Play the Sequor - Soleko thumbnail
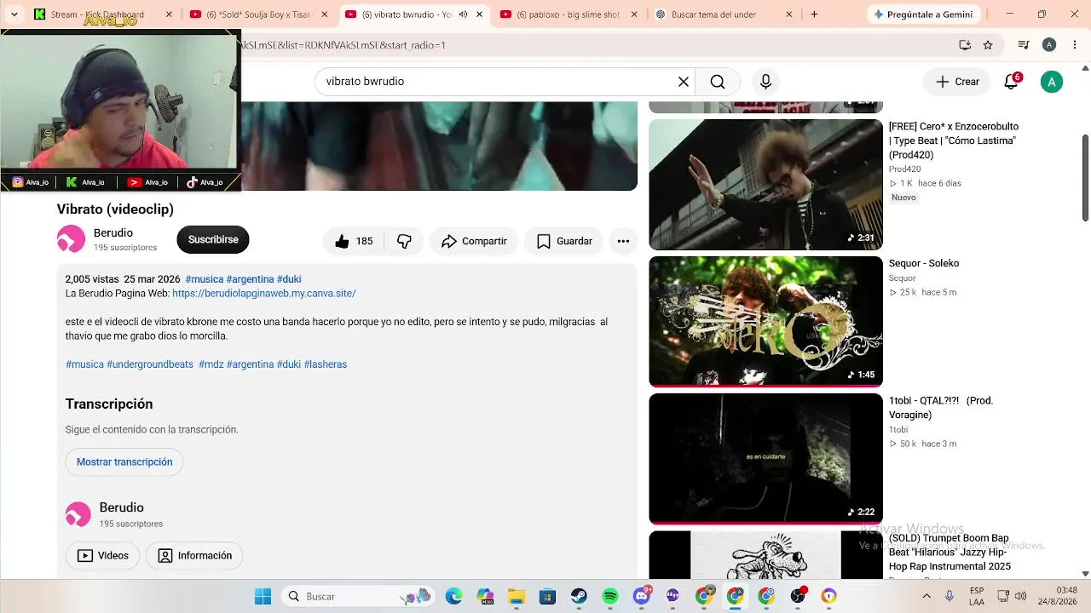 [x=765, y=322]
